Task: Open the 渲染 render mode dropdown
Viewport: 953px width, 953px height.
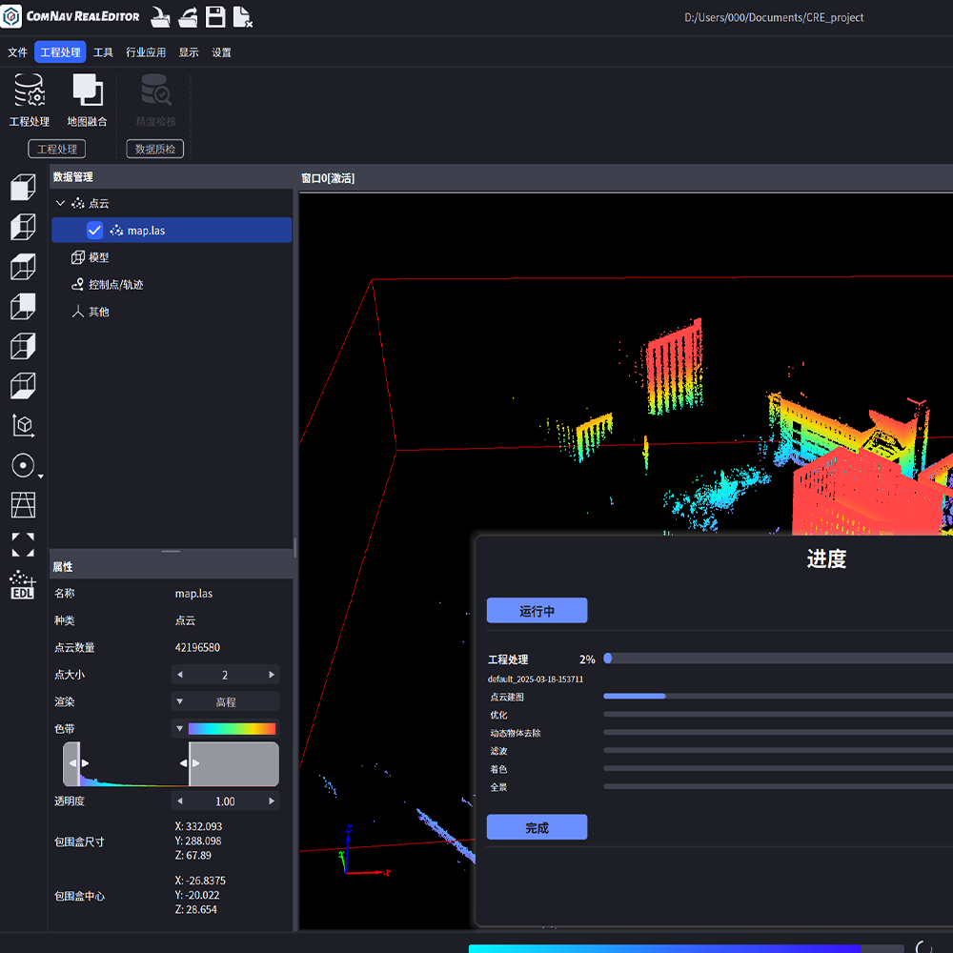Action: tap(225, 701)
